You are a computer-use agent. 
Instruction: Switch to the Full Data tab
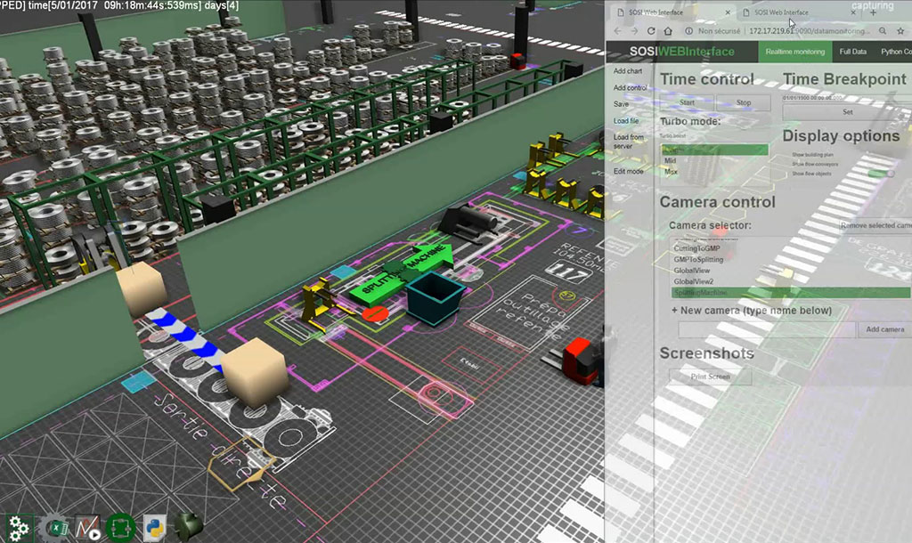point(852,52)
